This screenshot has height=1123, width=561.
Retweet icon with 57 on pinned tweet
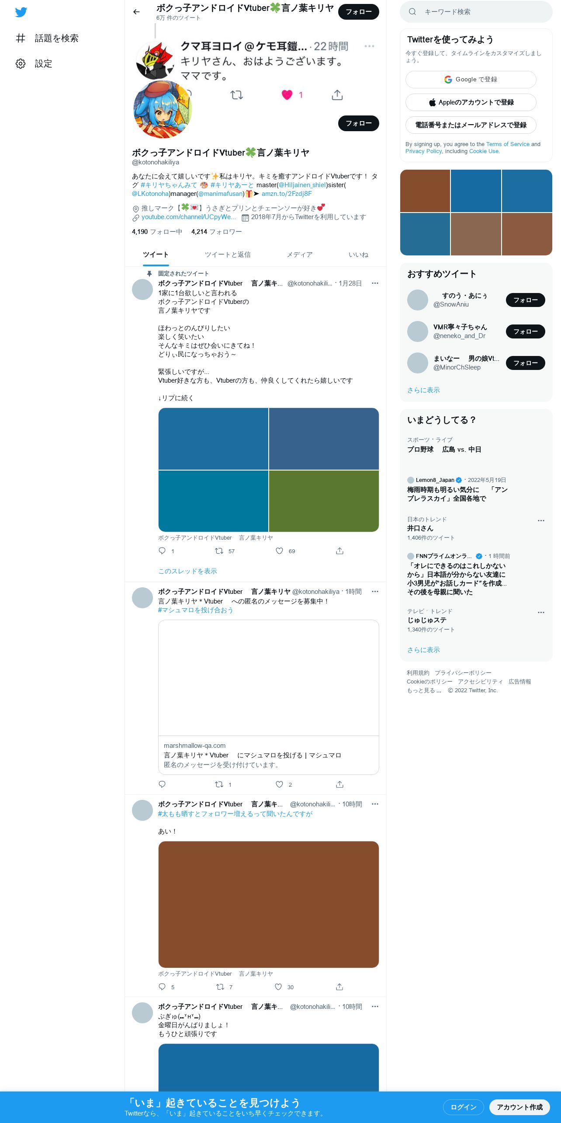[x=219, y=551]
